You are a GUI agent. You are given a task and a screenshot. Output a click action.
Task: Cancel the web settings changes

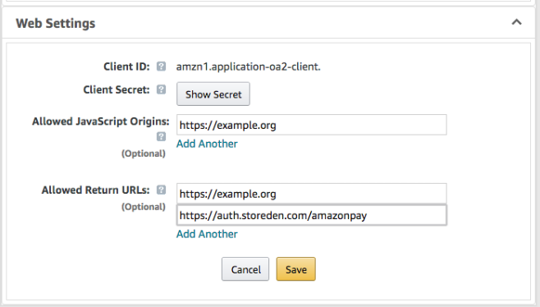coord(245,269)
